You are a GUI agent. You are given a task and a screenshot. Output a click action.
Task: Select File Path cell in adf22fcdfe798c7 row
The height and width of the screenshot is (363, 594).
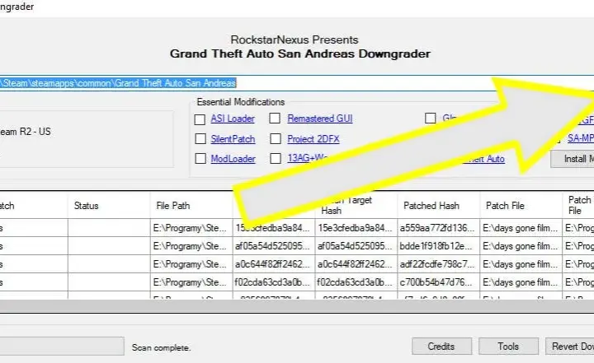click(191, 264)
